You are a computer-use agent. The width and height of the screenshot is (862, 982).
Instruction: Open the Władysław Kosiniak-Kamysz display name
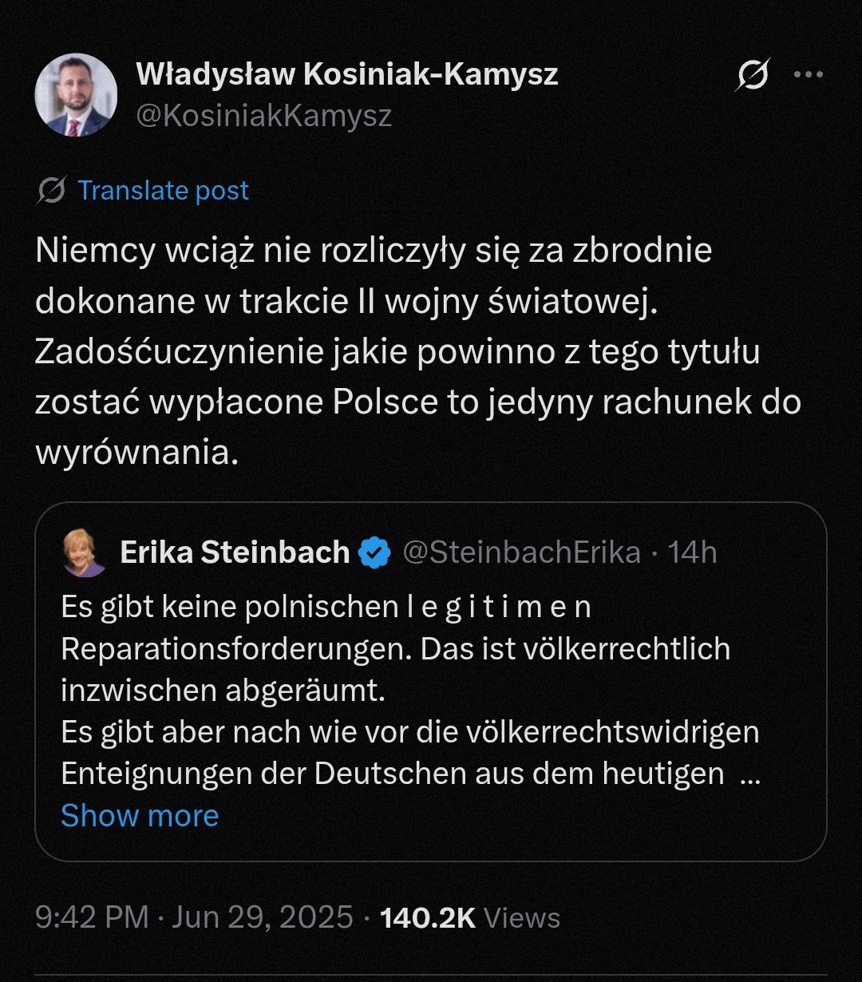coord(347,74)
